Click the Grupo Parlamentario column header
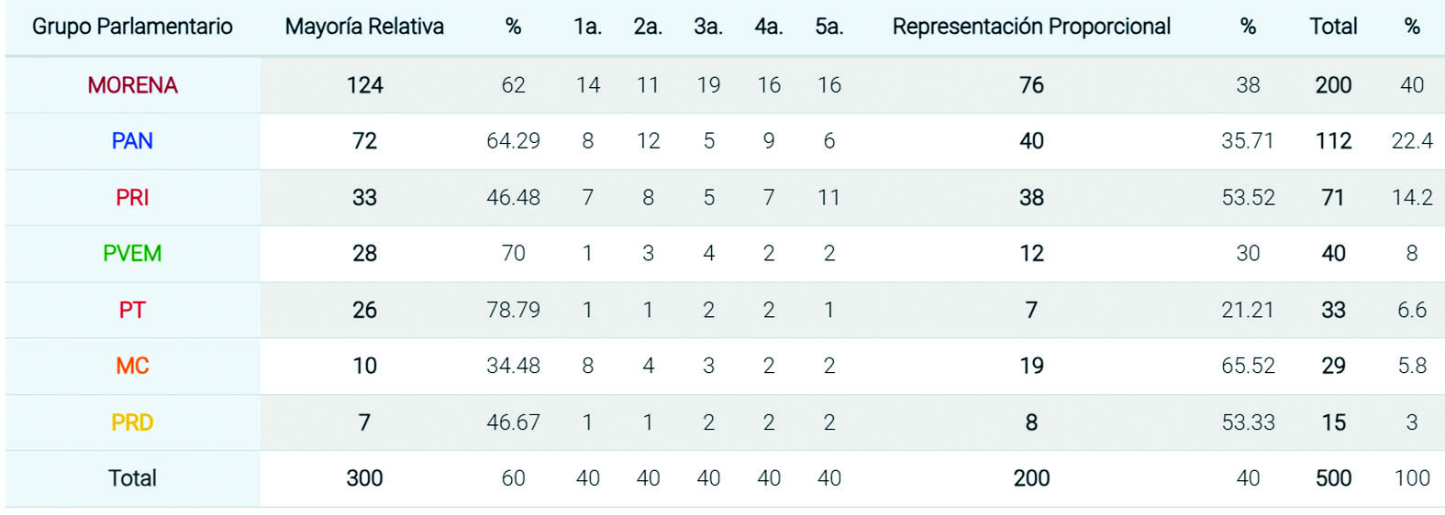 coord(132,27)
